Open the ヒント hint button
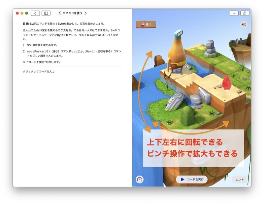Screen dimensions: 264x204 coord(240,179)
